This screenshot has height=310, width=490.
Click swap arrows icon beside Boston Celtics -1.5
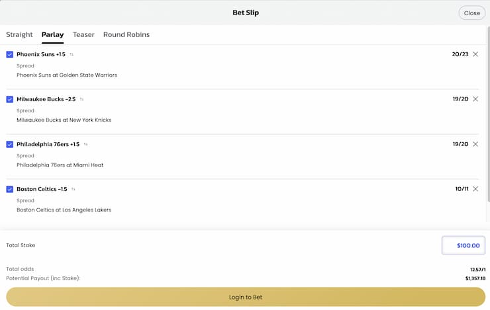[x=73, y=189]
